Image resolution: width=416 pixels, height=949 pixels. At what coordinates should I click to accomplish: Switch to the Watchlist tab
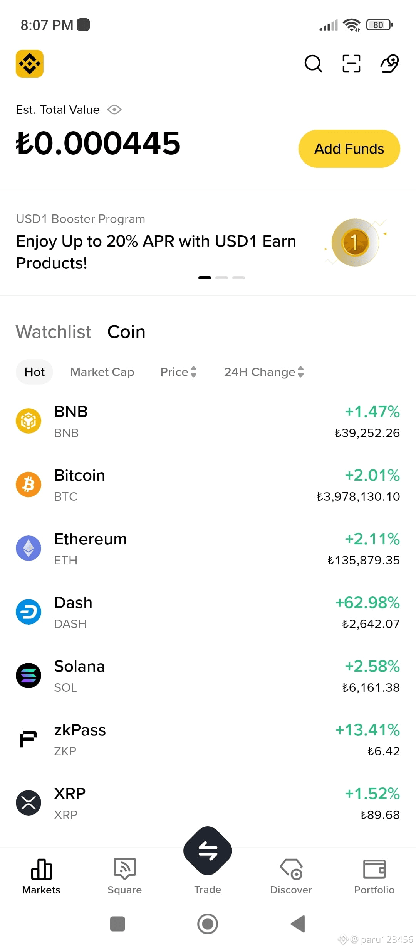[54, 332]
